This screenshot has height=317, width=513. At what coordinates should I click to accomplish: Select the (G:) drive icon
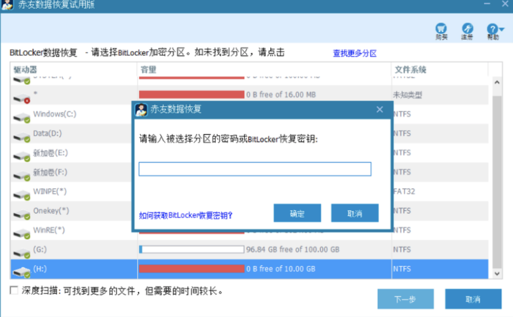click(22, 253)
